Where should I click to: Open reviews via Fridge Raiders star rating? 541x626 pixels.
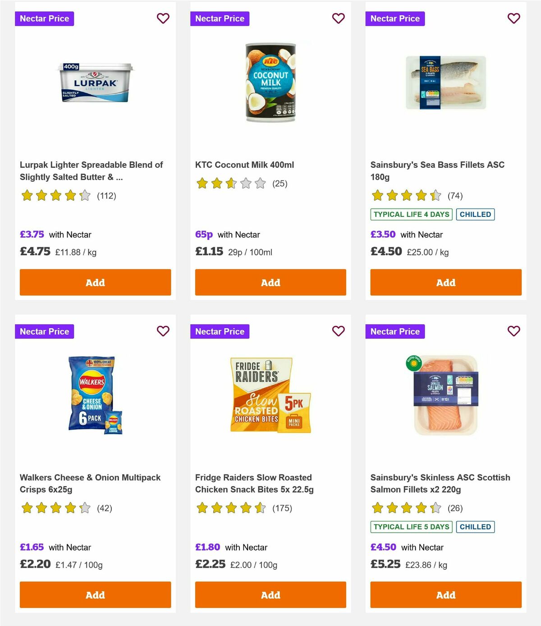pyautogui.click(x=231, y=508)
